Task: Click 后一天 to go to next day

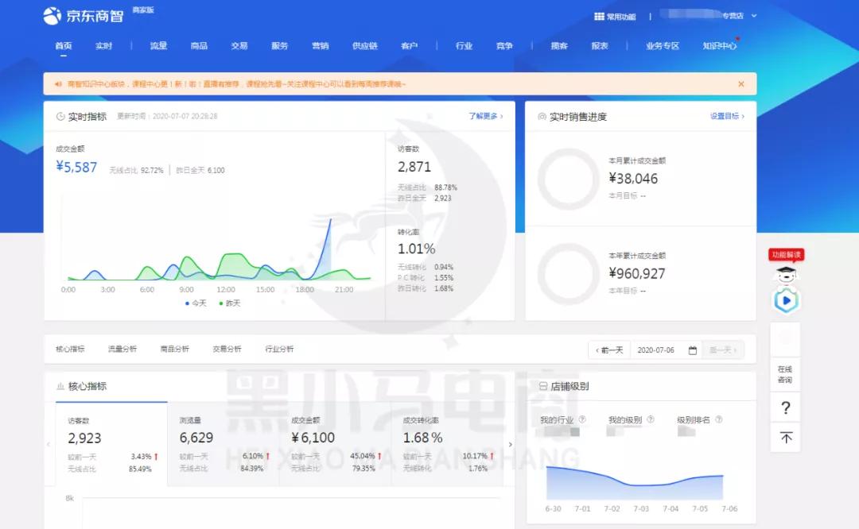Action: pyautogui.click(x=722, y=350)
